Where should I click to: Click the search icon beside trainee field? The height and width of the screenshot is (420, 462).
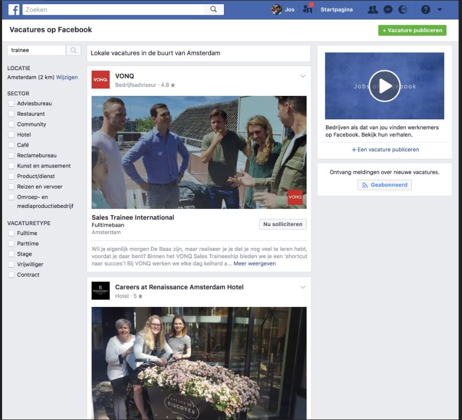point(73,50)
